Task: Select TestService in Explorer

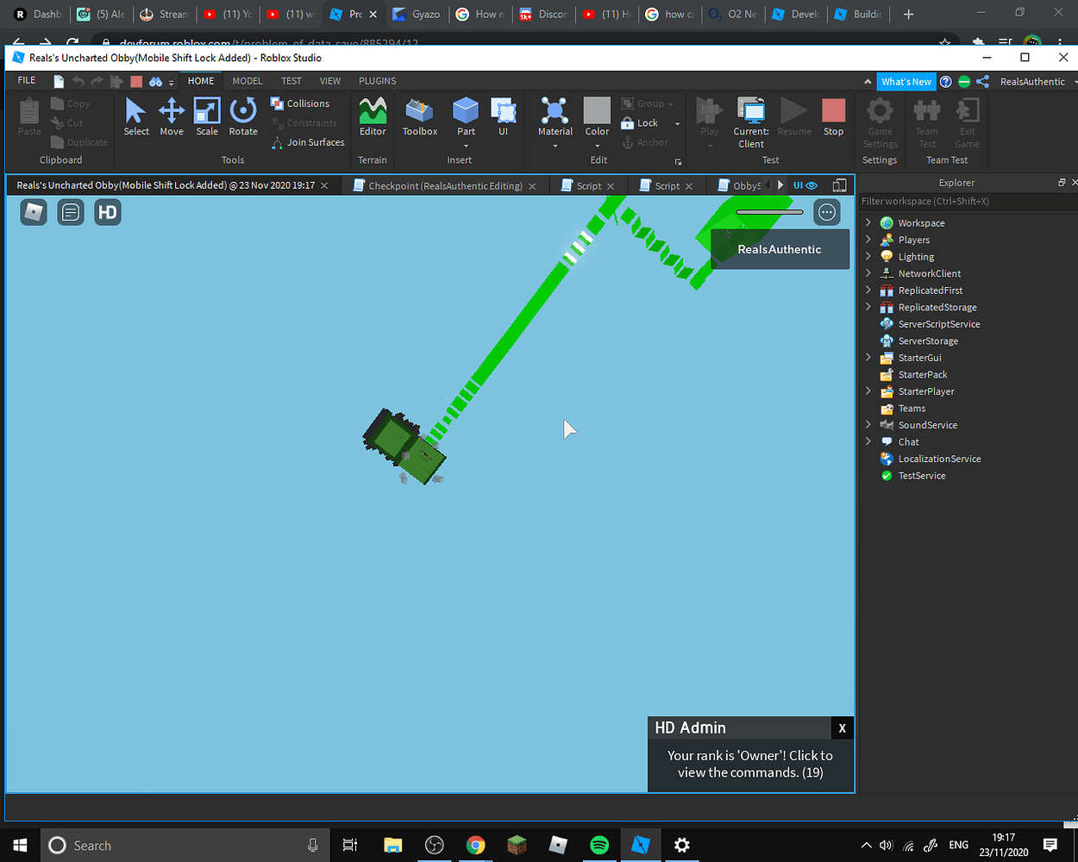Action: [x=922, y=476]
